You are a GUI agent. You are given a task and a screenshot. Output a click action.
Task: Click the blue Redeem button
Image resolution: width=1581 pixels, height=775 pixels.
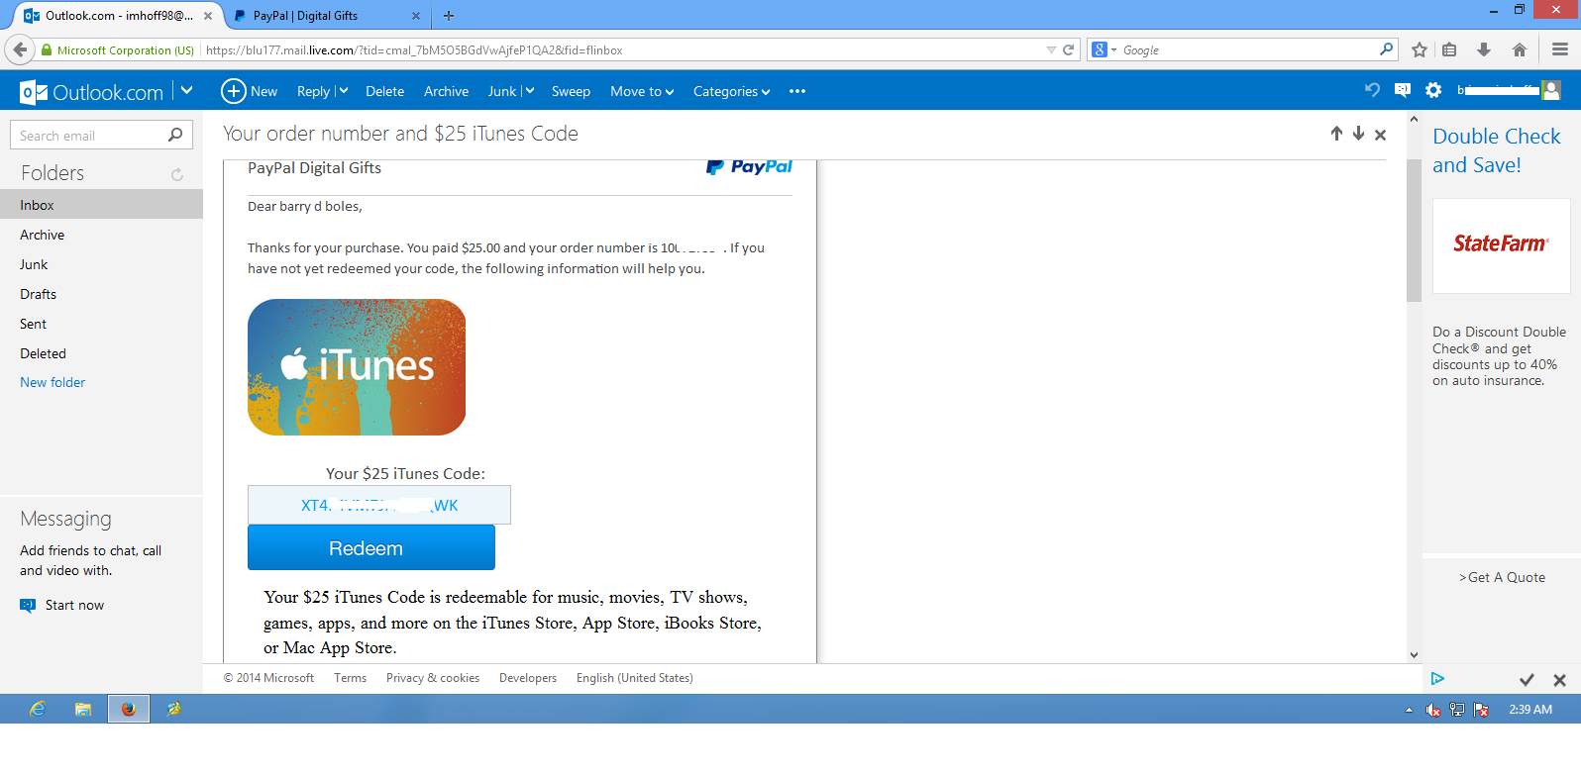coord(371,547)
